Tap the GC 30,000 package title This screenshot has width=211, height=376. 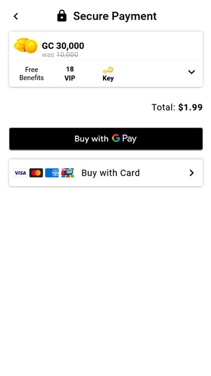[63, 46]
